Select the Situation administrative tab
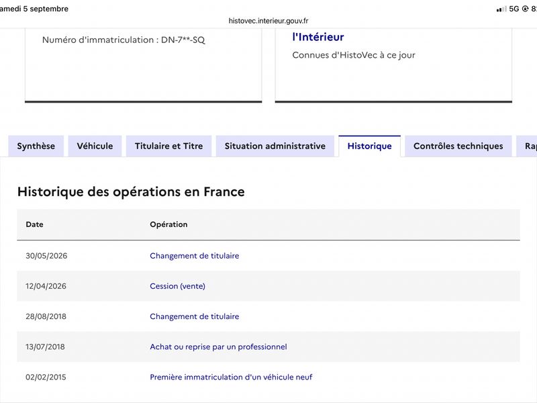Screen dimensions: 537x403 (275, 146)
